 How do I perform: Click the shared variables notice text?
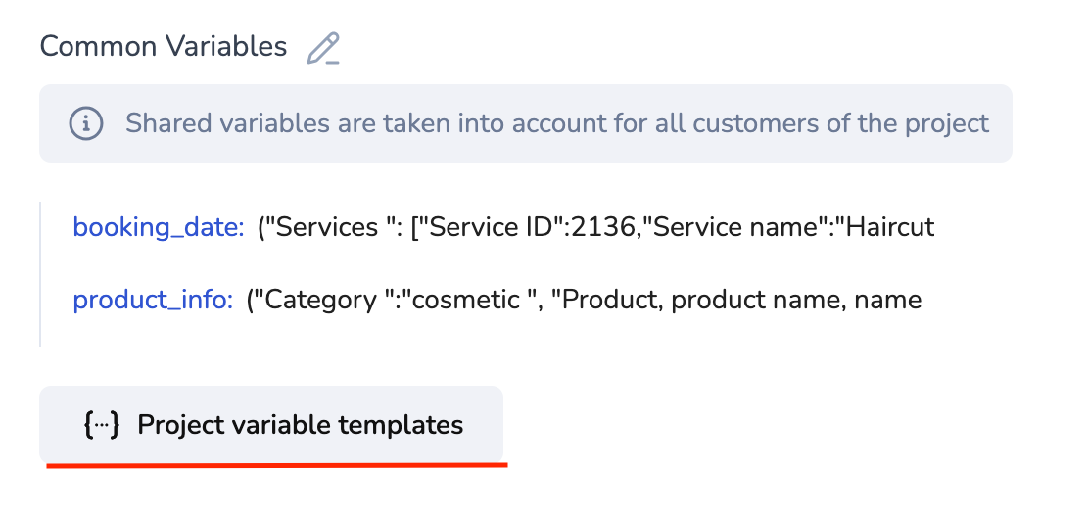coord(557,123)
